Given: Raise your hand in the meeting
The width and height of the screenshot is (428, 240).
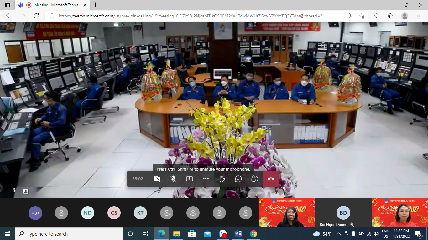Looking at the screenshot, I should 222,179.
